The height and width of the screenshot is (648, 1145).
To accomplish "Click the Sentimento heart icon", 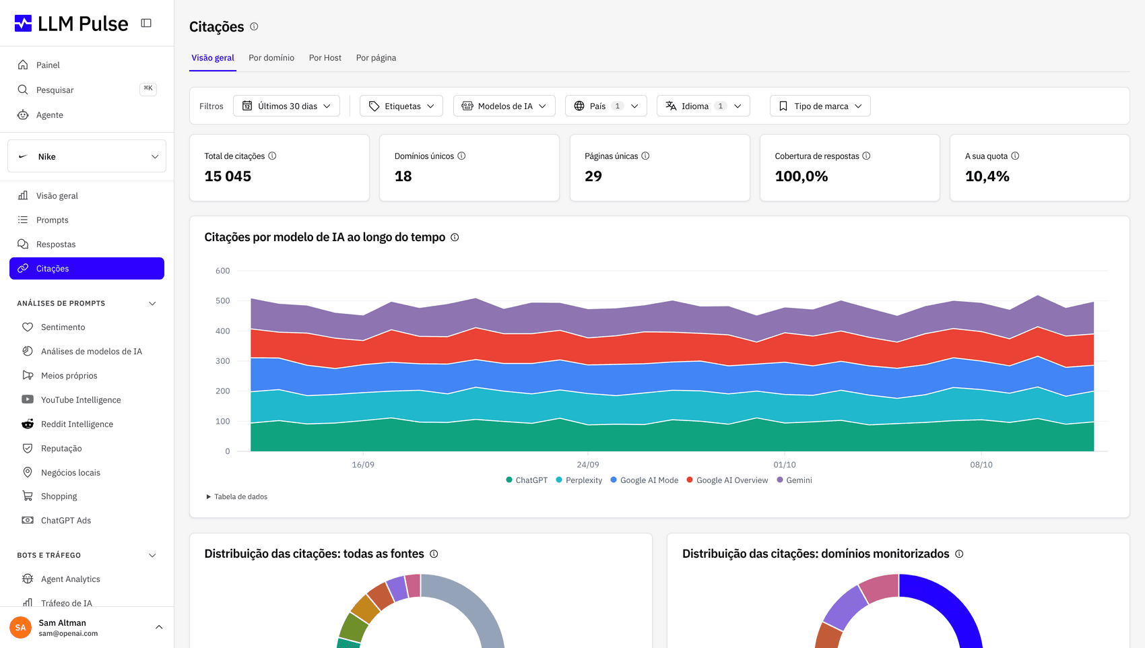I will [28, 327].
